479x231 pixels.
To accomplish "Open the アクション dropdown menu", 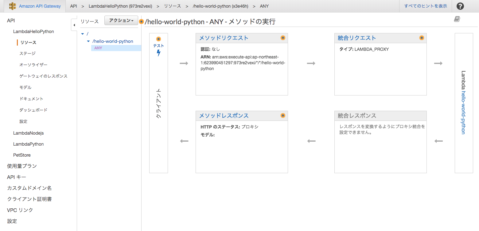I will pos(121,20).
